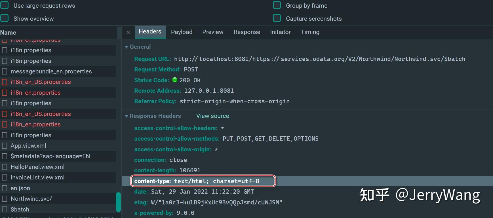This screenshot has width=493, height=218.
Task: Open the Preview tab
Action: click(213, 32)
